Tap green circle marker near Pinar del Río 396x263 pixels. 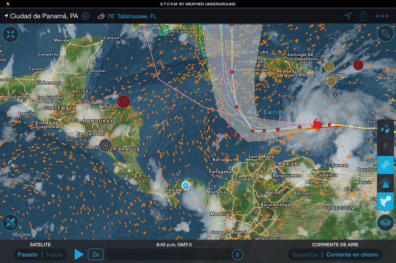[164, 31]
